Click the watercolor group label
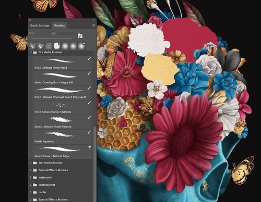 pos(45,178)
